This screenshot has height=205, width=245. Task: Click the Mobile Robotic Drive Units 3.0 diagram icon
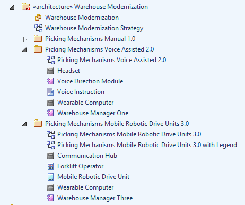pos(51,134)
